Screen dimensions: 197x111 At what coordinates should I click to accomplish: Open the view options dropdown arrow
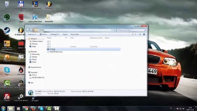pyautogui.click(x=135, y=34)
